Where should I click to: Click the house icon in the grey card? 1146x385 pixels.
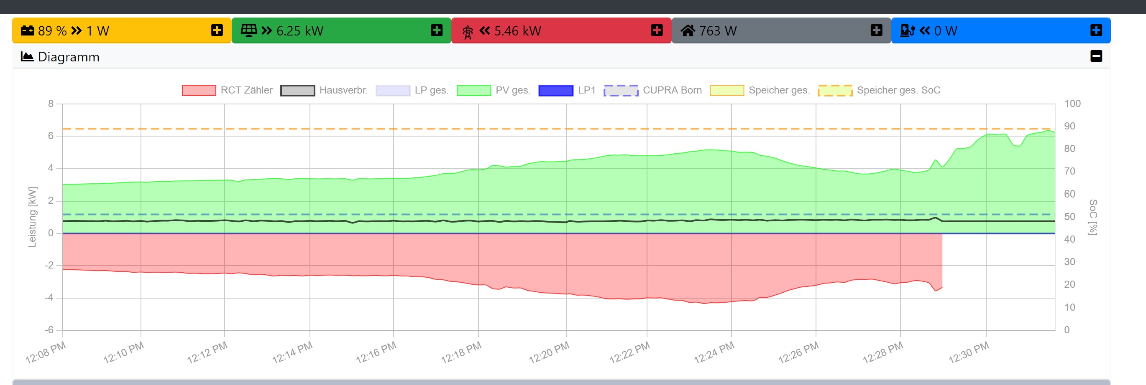point(688,30)
